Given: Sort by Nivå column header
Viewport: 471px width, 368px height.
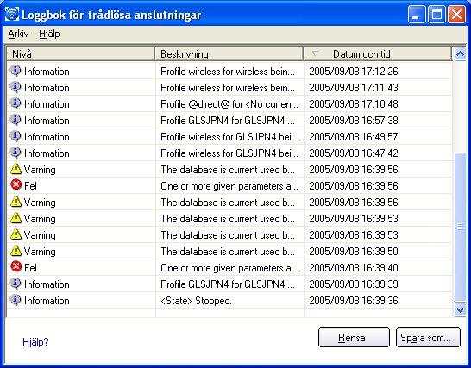Looking at the screenshot, I should pos(80,54).
